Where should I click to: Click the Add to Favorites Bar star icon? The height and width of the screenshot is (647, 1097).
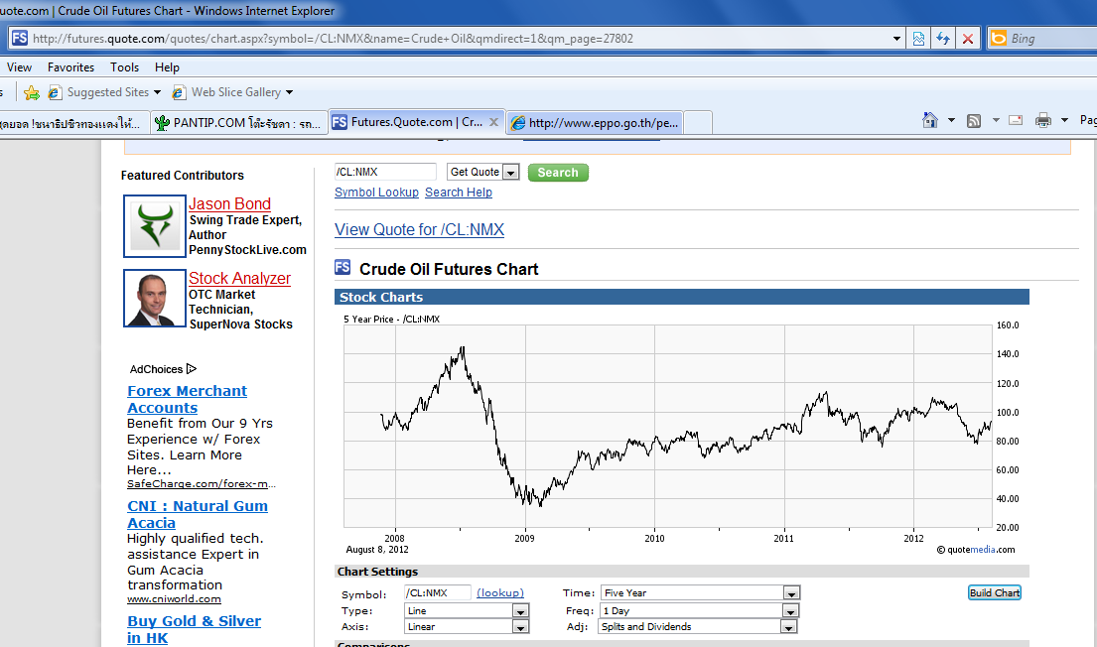click(x=32, y=92)
